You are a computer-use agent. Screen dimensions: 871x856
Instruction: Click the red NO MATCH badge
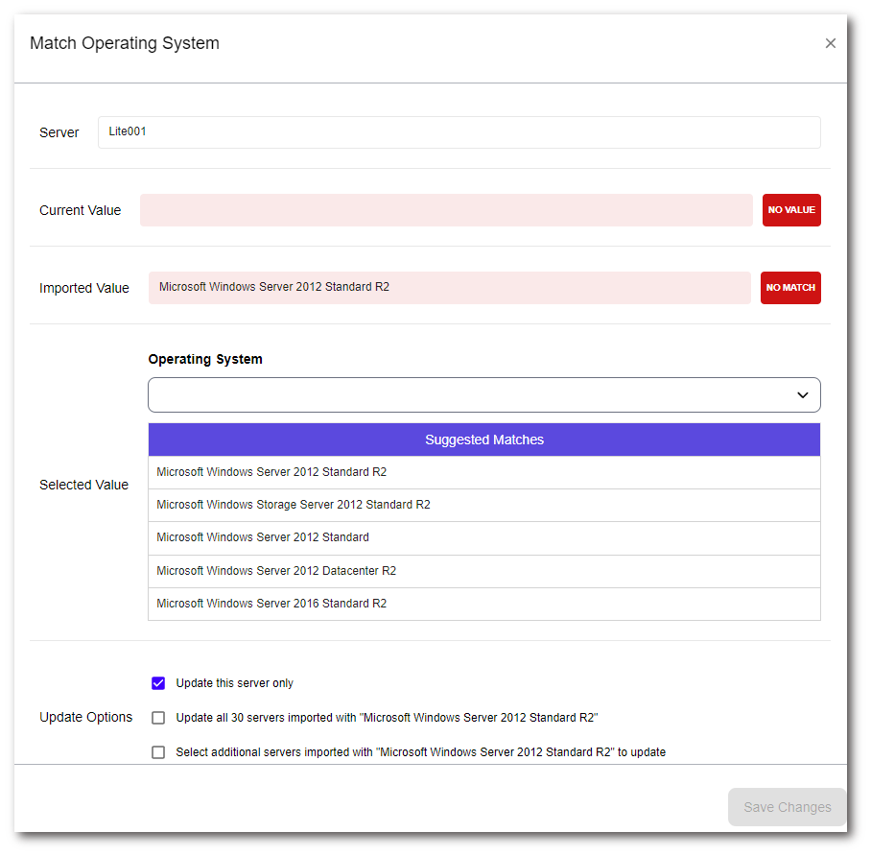(x=790, y=288)
